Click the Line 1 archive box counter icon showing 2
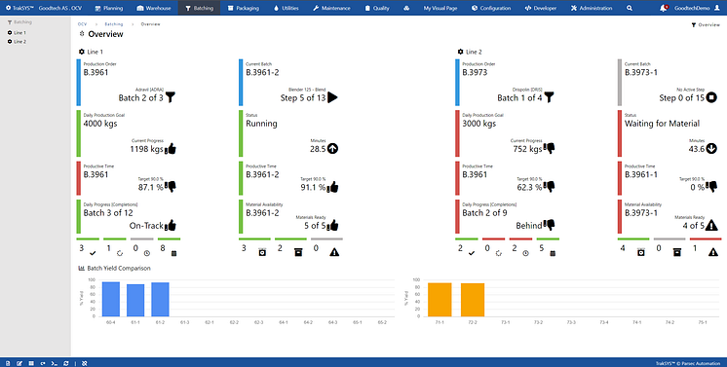This screenshot has height=367, width=727. (298, 252)
